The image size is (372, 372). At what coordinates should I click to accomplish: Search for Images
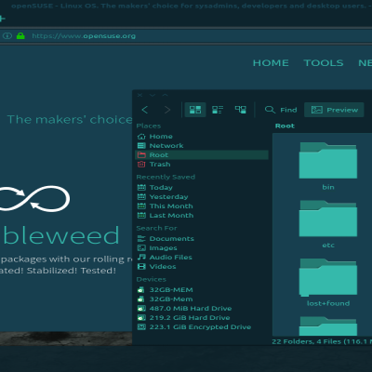(202, 248)
